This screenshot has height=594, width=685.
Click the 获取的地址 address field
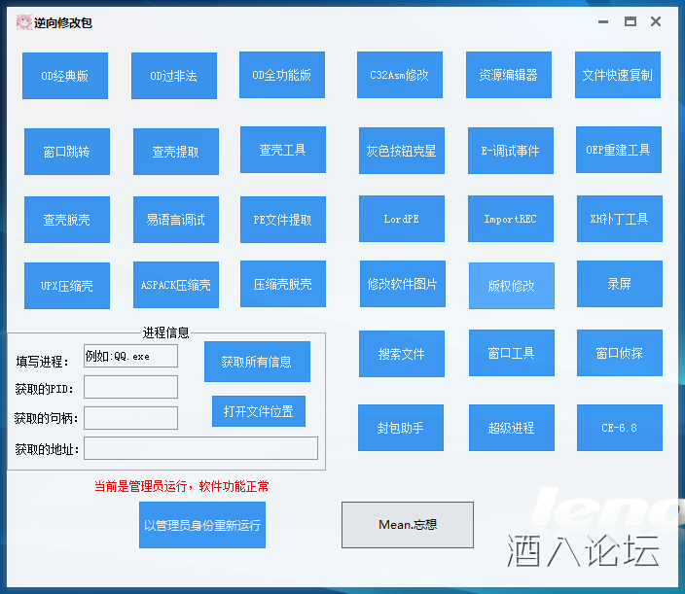[200, 448]
